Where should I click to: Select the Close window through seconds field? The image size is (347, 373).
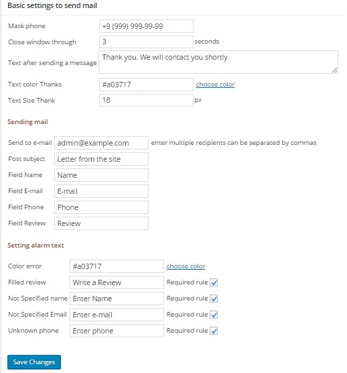tap(146, 42)
